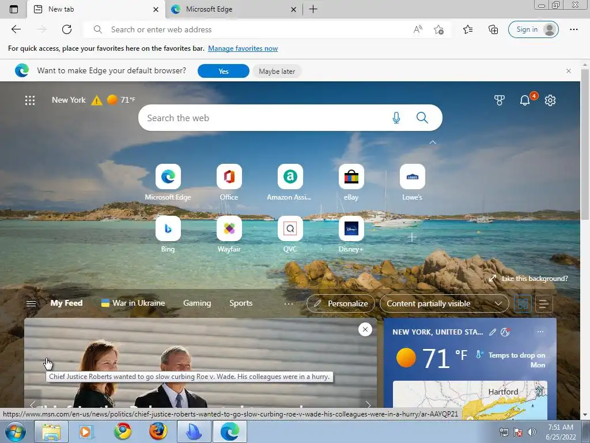The width and height of the screenshot is (590, 443).
Task: Launch Firefox from taskbar
Action: point(158,431)
